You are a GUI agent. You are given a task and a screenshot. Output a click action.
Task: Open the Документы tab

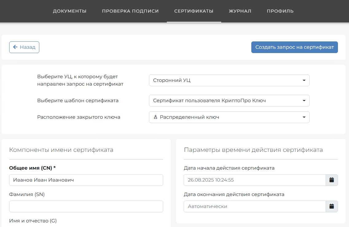[70, 11]
